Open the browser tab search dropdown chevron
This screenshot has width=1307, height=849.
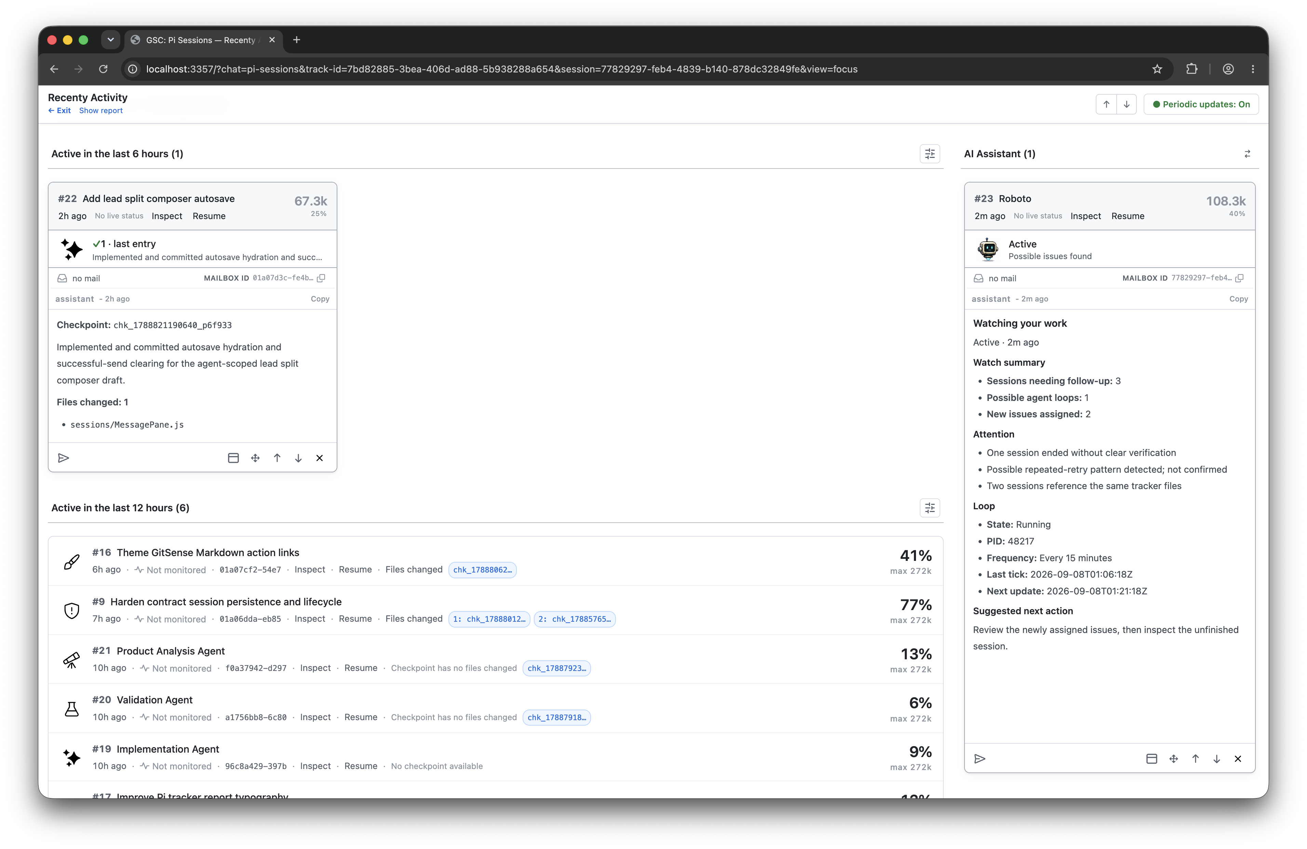(x=110, y=40)
